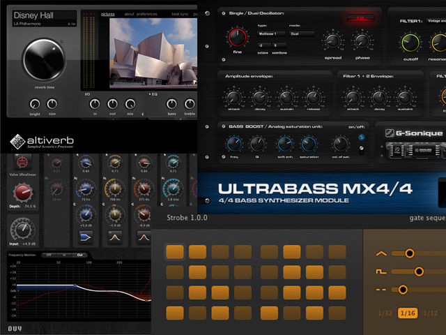Image resolution: width=446 pixels, height=335 pixels.
Task: Collapse the Altiverb I/O section arrow
Action: point(142,114)
